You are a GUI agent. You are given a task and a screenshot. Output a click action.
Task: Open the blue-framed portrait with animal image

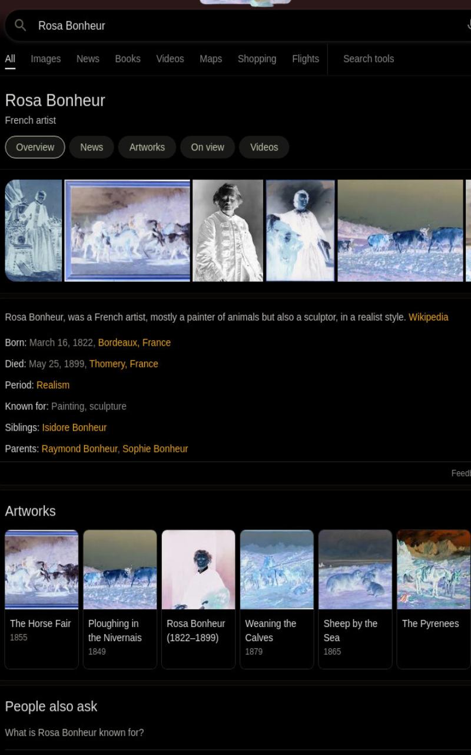pos(300,231)
